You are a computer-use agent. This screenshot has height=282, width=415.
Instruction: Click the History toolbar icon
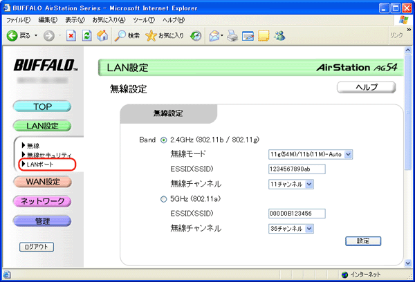pos(196,35)
